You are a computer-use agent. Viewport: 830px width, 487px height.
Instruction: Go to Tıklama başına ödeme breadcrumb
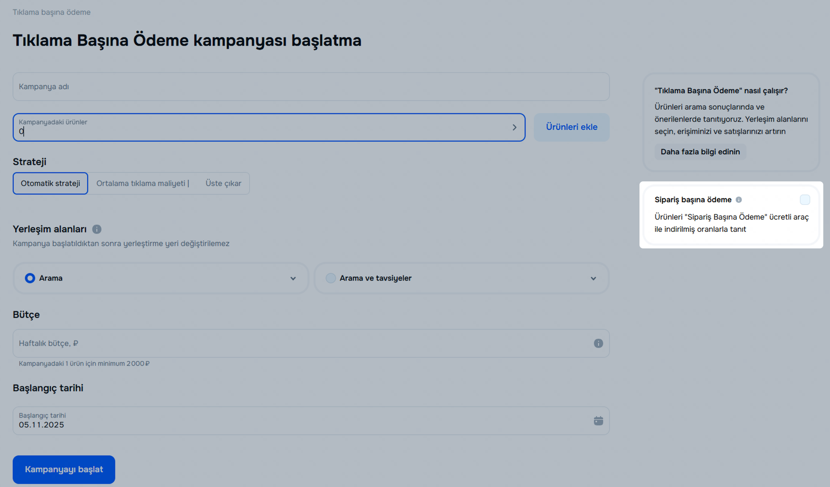point(51,12)
